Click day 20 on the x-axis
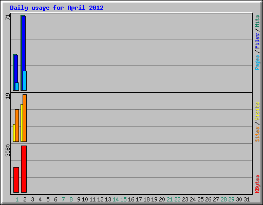 click(x=162, y=199)
